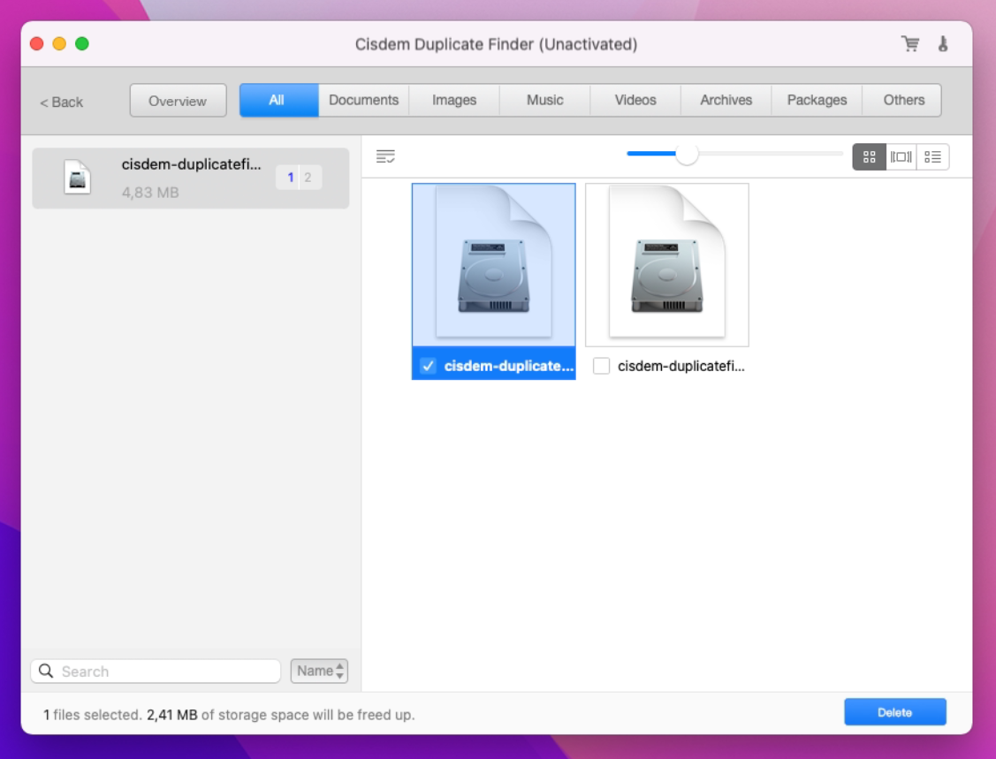Adjust the thumbnail size slider handle
996x759 pixels.
tap(687, 154)
